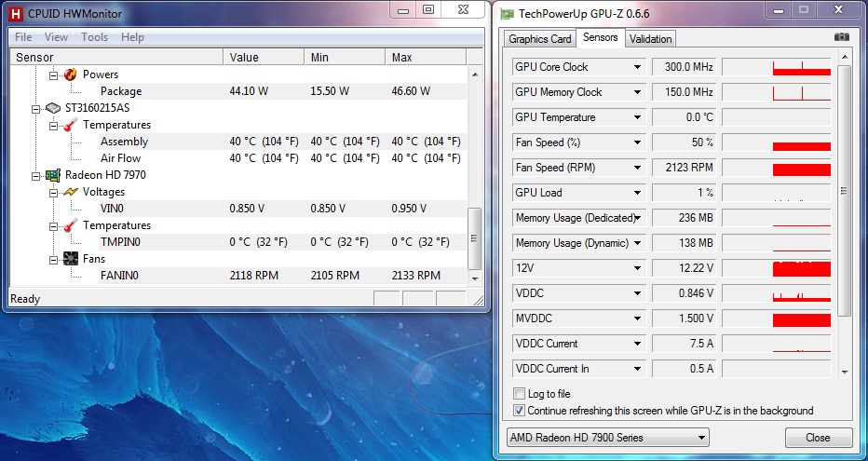Image resolution: width=868 pixels, height=461 pixels.
Task: Collapse the Fans tree node
Action: (x=54, y=260)
